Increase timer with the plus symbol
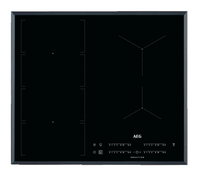Viewport: 199px width, 176px height. [140, 152]
